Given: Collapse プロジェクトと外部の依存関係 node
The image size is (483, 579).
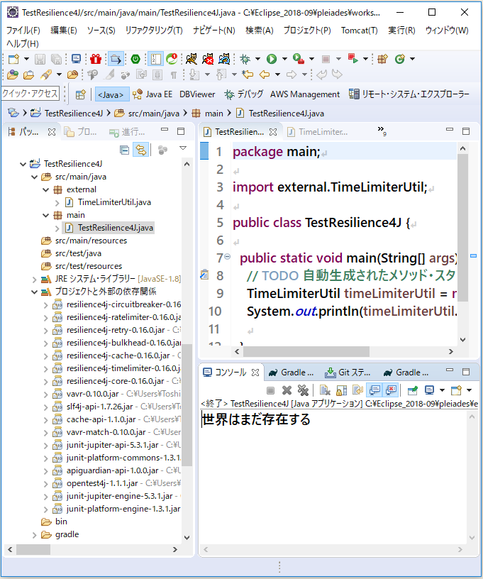Looking at the screenshot, I should pos(34,292).
